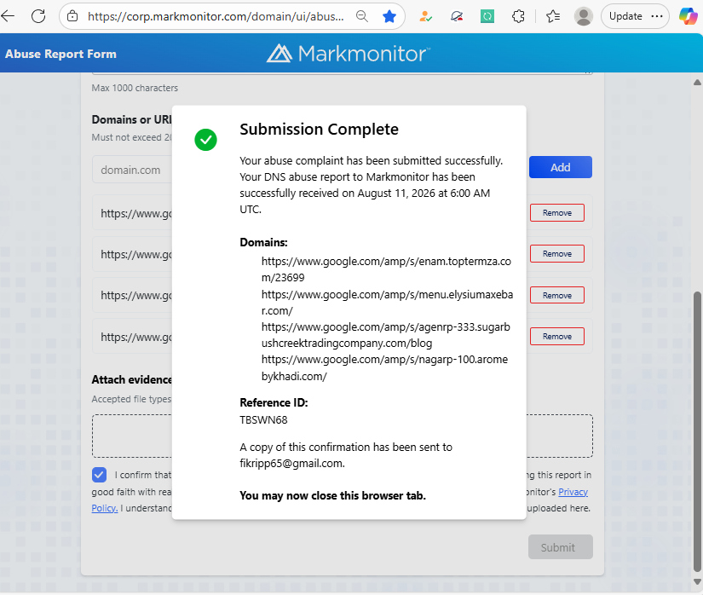This screenshot has width=703, height=595.
Task: Click the Abuse Report Form title
Action: point(61,54)
